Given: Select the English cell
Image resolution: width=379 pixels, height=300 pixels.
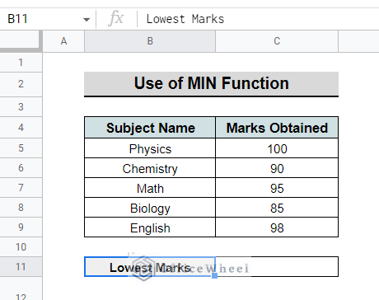Looking at the screenshot, I should click(x=150, y=227).
